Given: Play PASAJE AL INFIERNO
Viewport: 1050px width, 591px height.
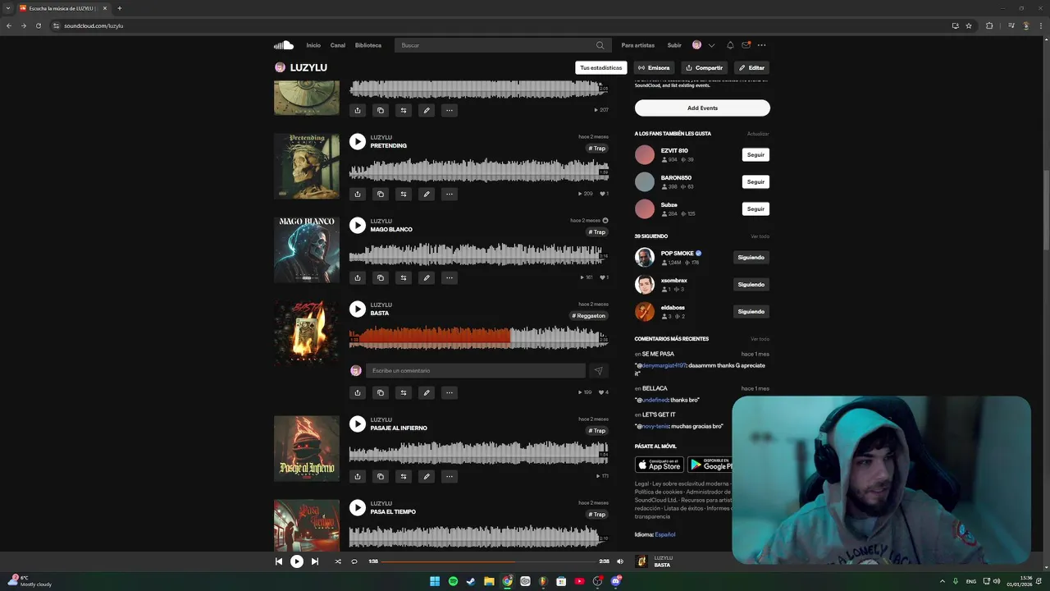Looking at the screenshot, I should 358,424.
